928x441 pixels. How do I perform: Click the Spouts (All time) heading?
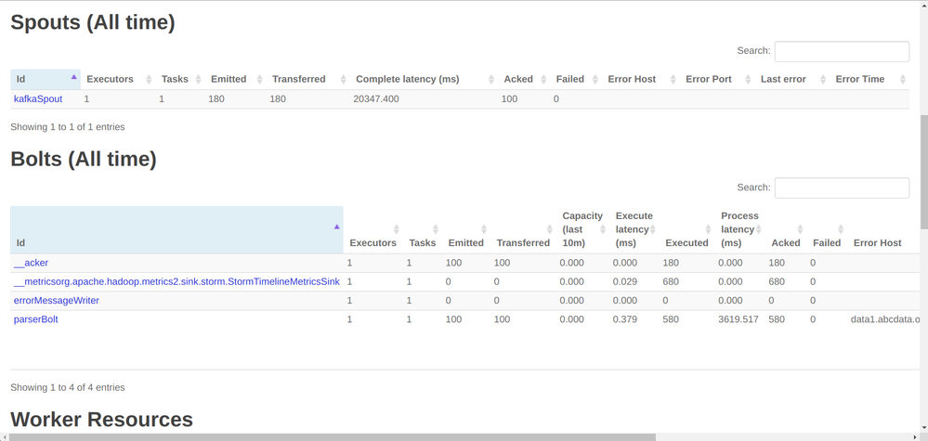[x=93, y=22]
